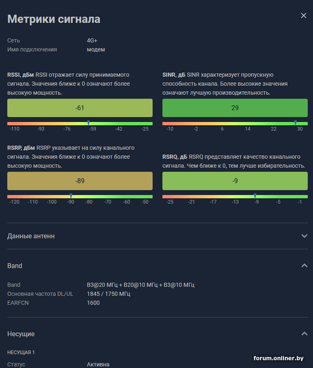Click the RSSI value bar showing -61

click(x=80, y=108)
